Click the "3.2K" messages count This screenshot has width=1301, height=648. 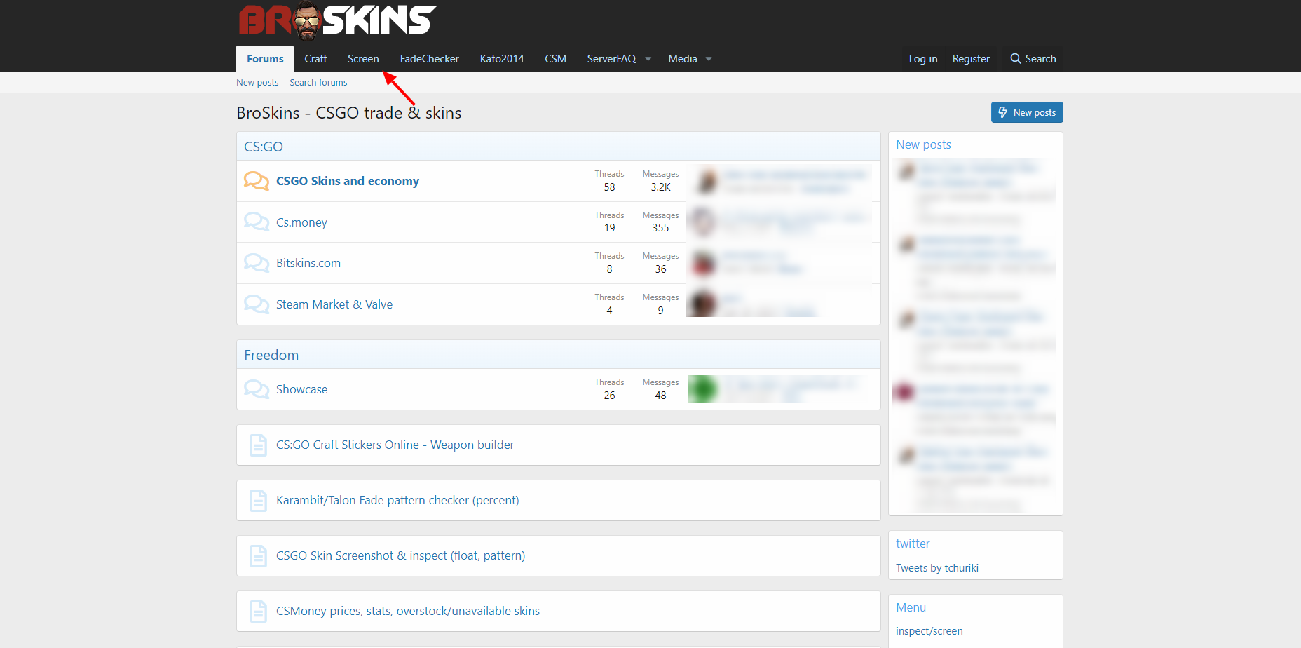click(x=660, y=187)
